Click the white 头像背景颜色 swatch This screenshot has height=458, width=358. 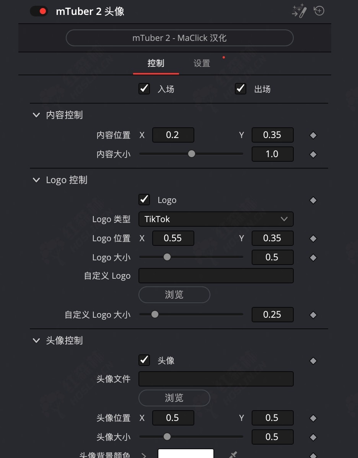tap(186, 454)
